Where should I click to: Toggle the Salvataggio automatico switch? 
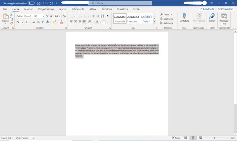31,3
